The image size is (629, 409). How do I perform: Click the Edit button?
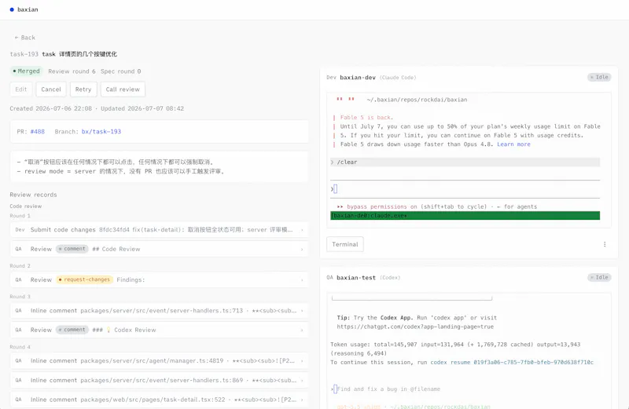(x=21, y=89)
